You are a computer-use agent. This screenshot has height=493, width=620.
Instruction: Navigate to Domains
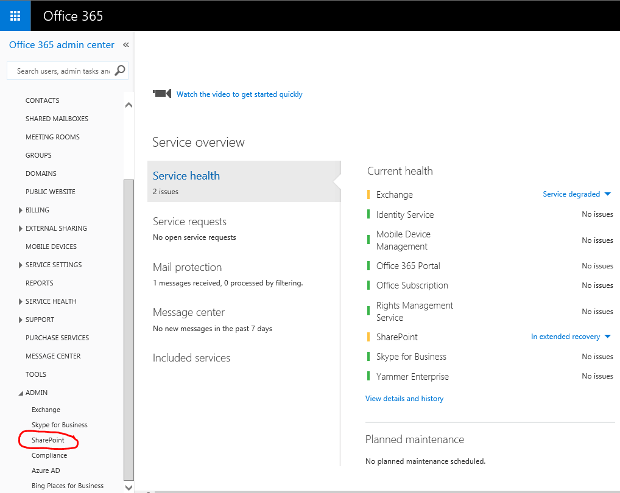(x=41, y=173)
